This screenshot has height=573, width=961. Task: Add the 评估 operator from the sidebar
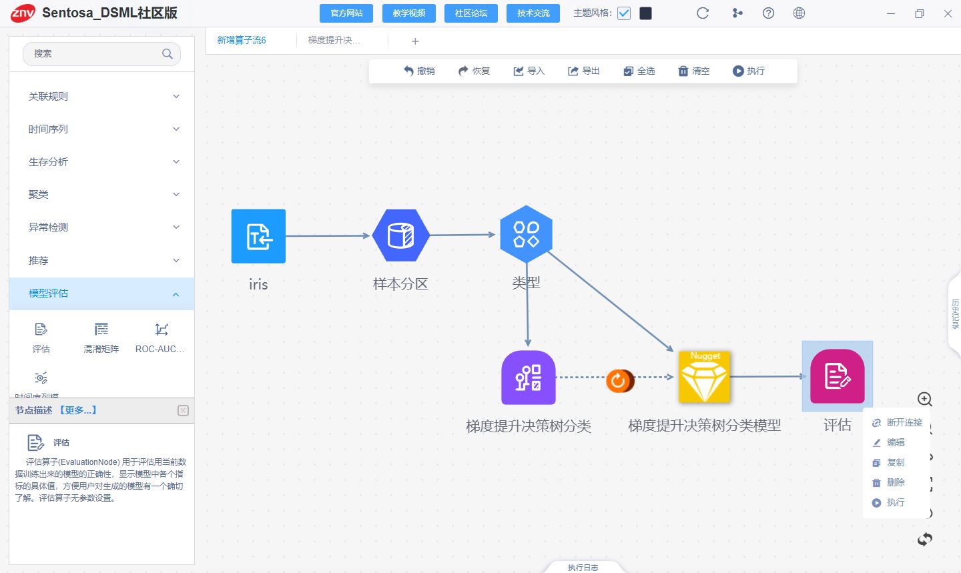pyautogui.click(x=41, y=338)
